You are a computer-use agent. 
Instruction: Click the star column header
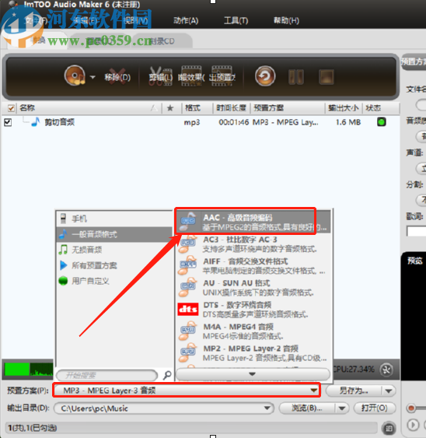170,108
